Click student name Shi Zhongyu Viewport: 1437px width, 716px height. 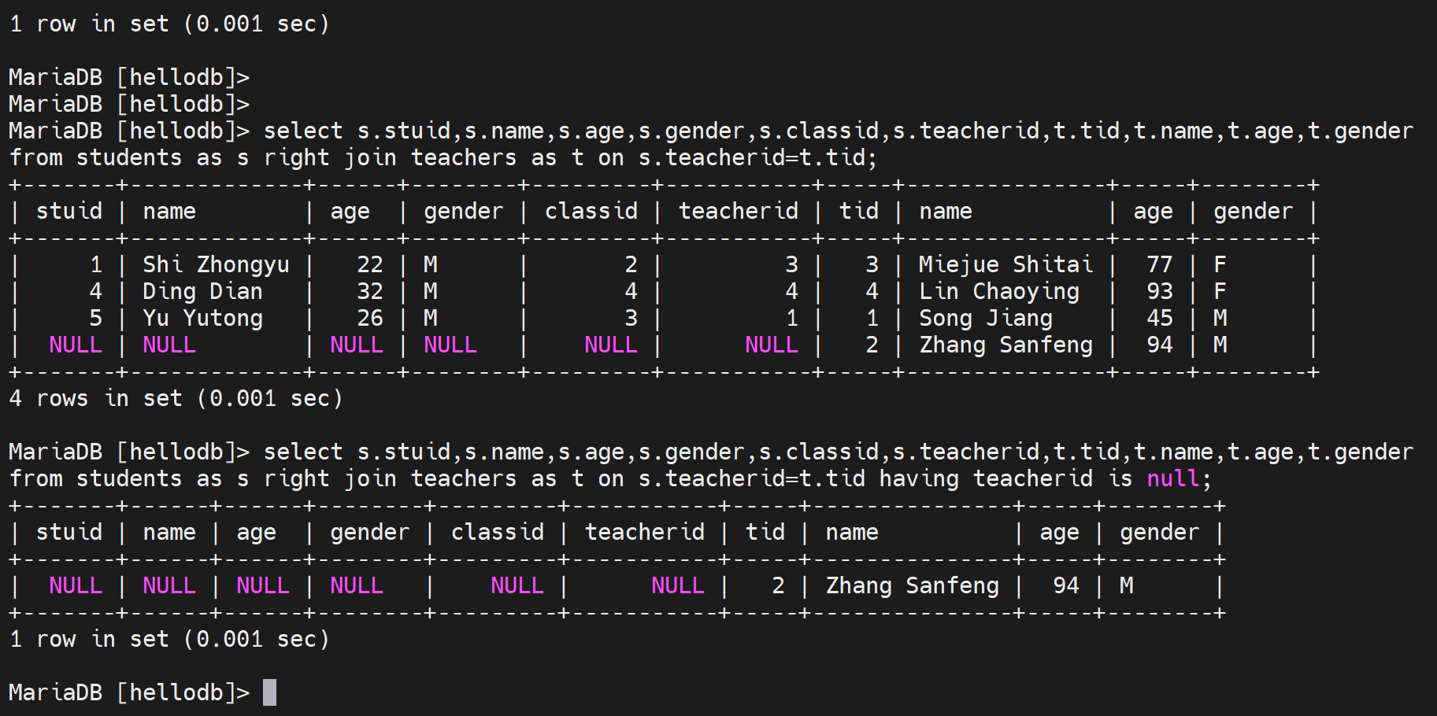click(x=216, y=264)
